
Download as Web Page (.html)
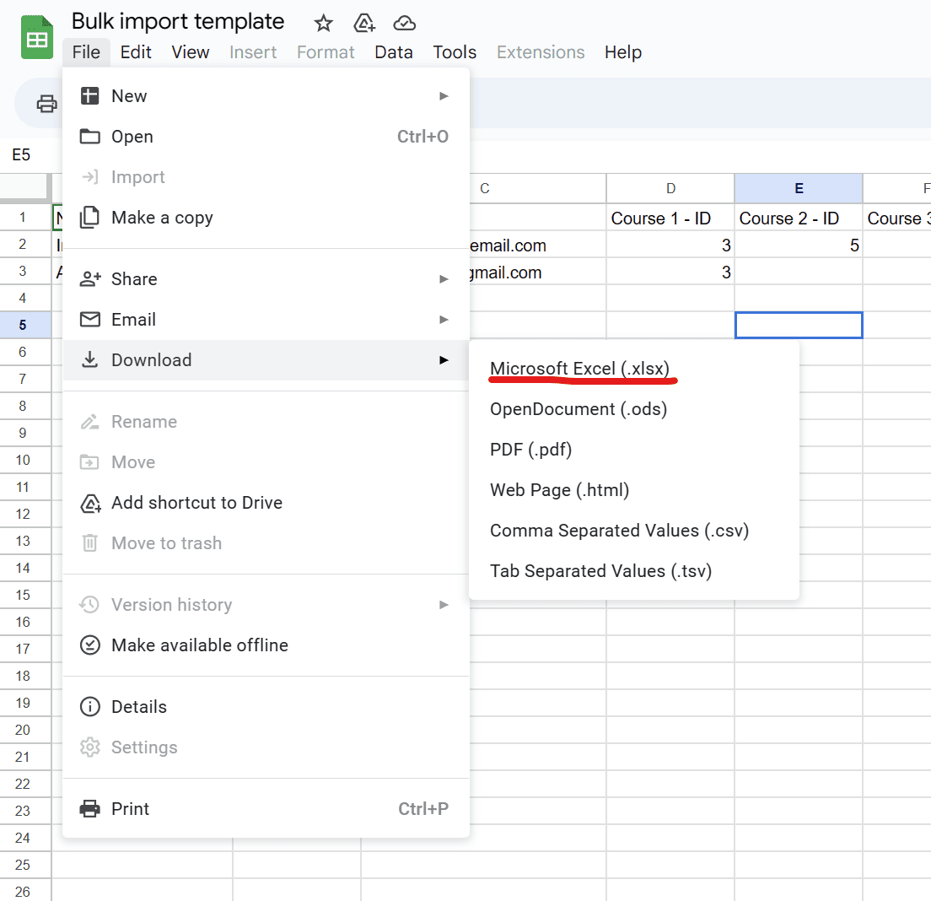tap(633, 489)
